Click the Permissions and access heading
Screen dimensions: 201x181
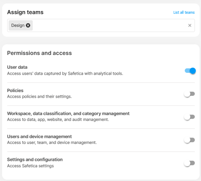tap(39, 53)
